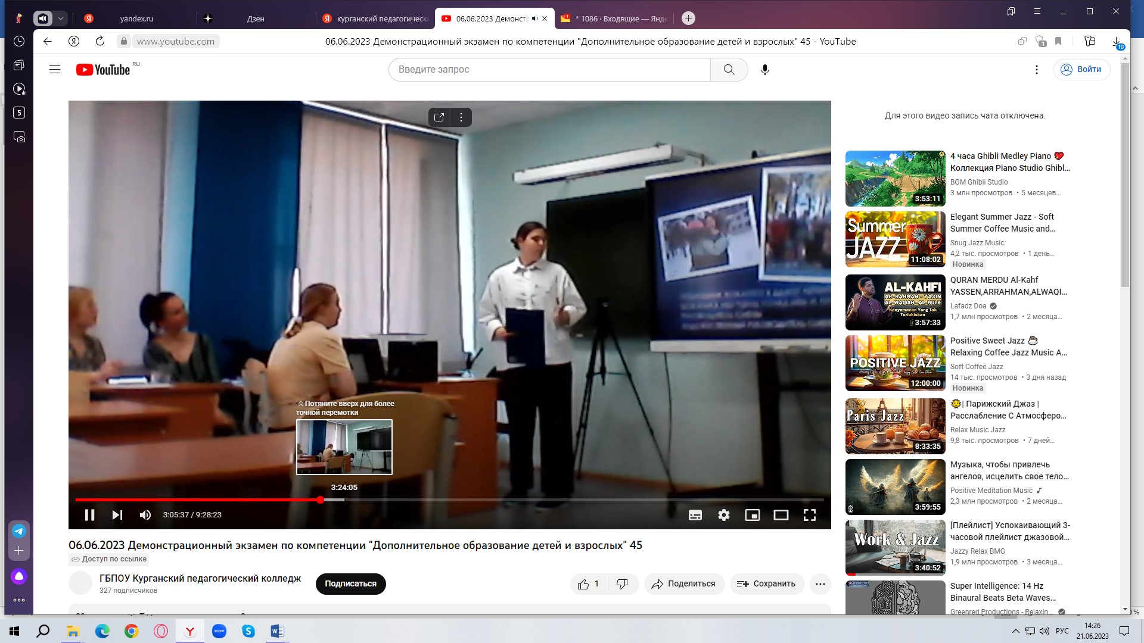Screen dimensions: 1144x643
Task: Switch to курганский педагогический tab
Action: 375,18
